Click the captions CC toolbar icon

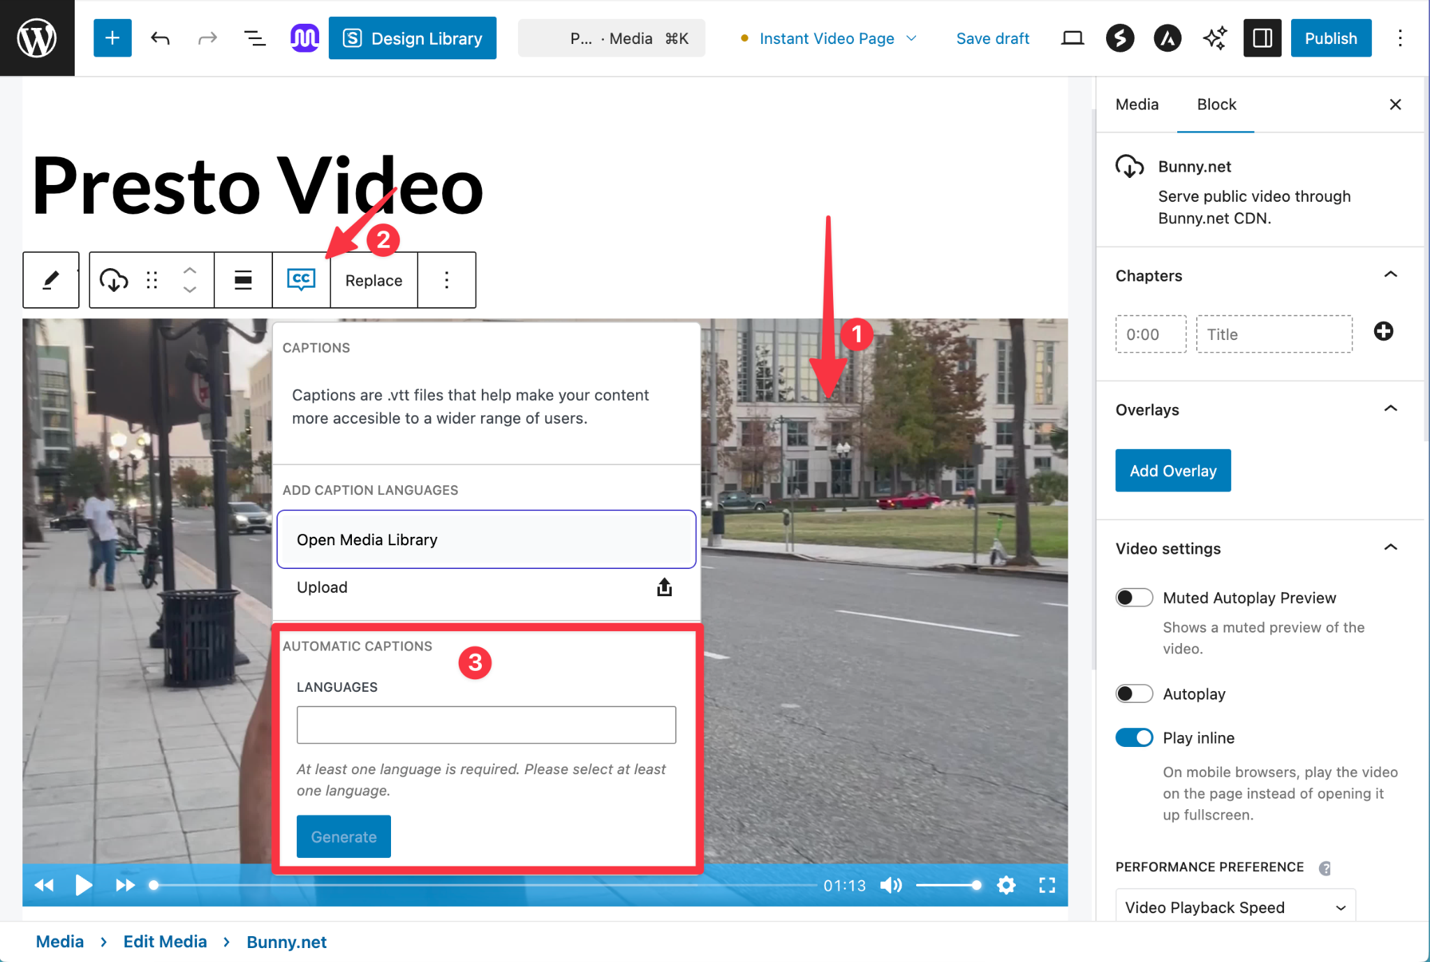click(x=301, y=280)
